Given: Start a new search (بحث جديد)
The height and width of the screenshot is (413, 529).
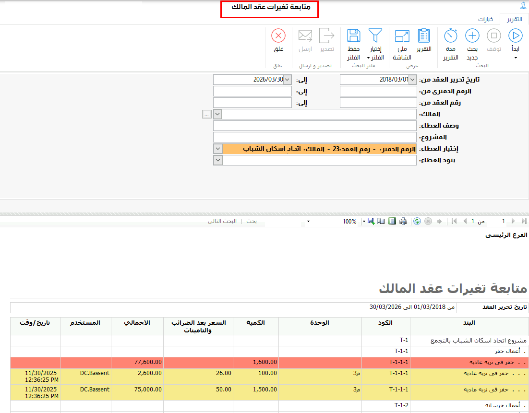Looking at the screenshot, I should tap(472, 36).
